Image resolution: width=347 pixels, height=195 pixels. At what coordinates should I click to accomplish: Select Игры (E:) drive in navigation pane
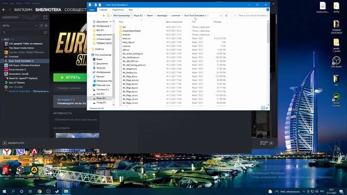click(101, 98)
